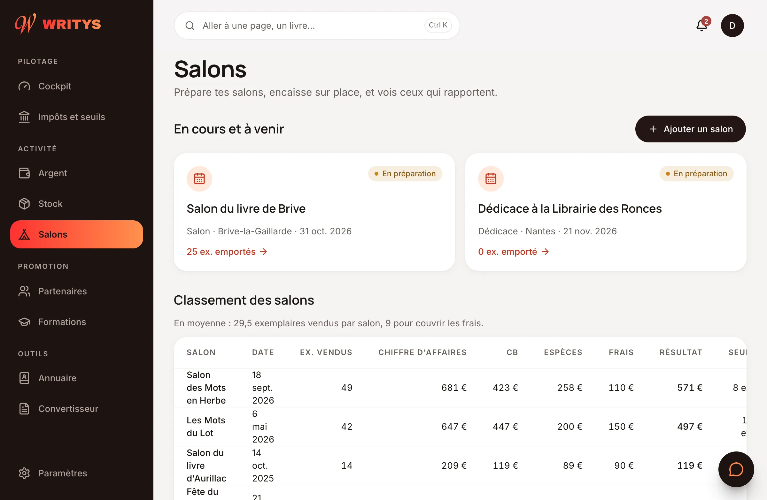Click the EX. VENDUS column header
Viewport: 767px width, 500px height.
pyautogui.click(x=326, y=352)
